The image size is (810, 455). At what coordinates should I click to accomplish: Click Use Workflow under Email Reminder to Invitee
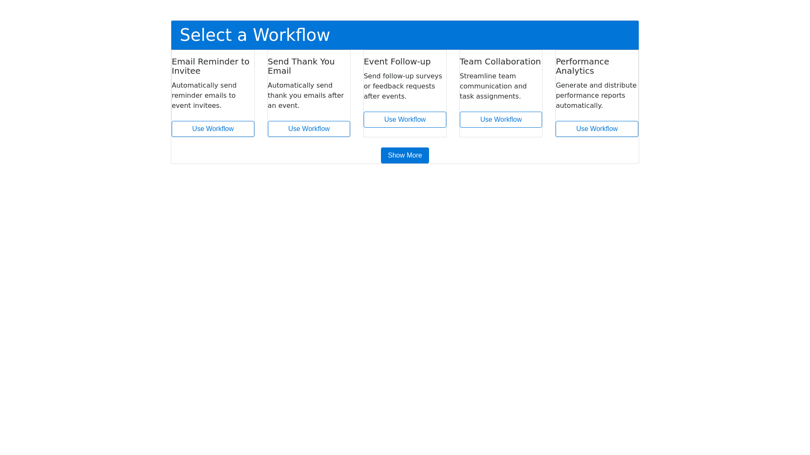[x=213, y=129]
